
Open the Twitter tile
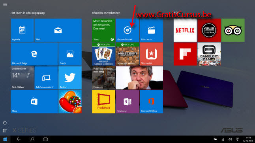click(70, 78)
